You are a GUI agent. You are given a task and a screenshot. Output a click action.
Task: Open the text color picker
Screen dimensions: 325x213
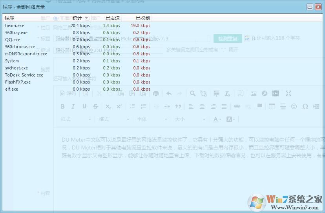click(217, 119)
